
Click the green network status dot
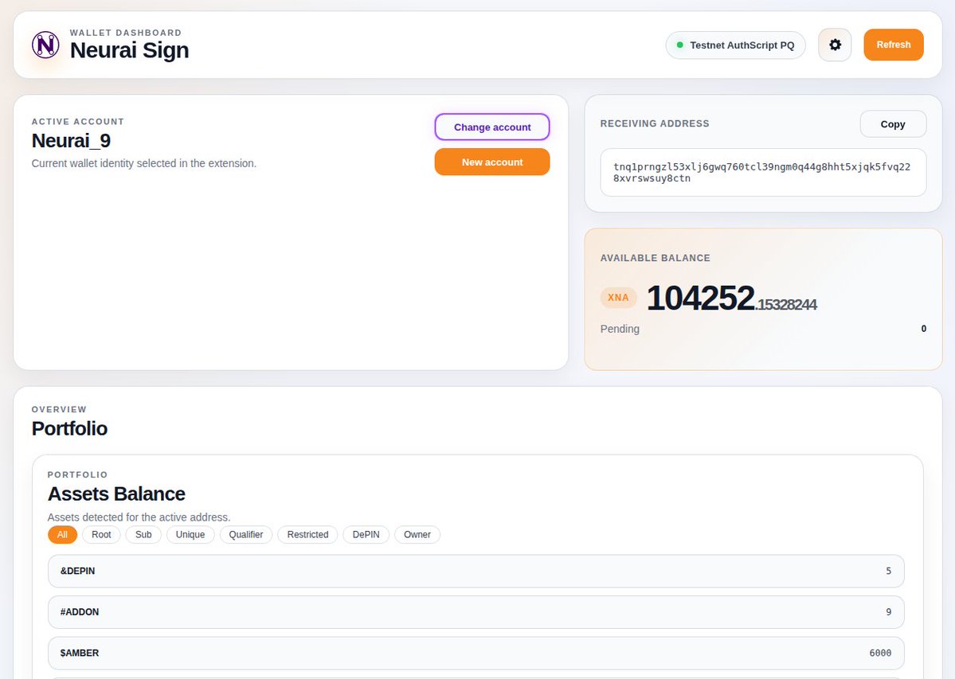coord(679,45)
